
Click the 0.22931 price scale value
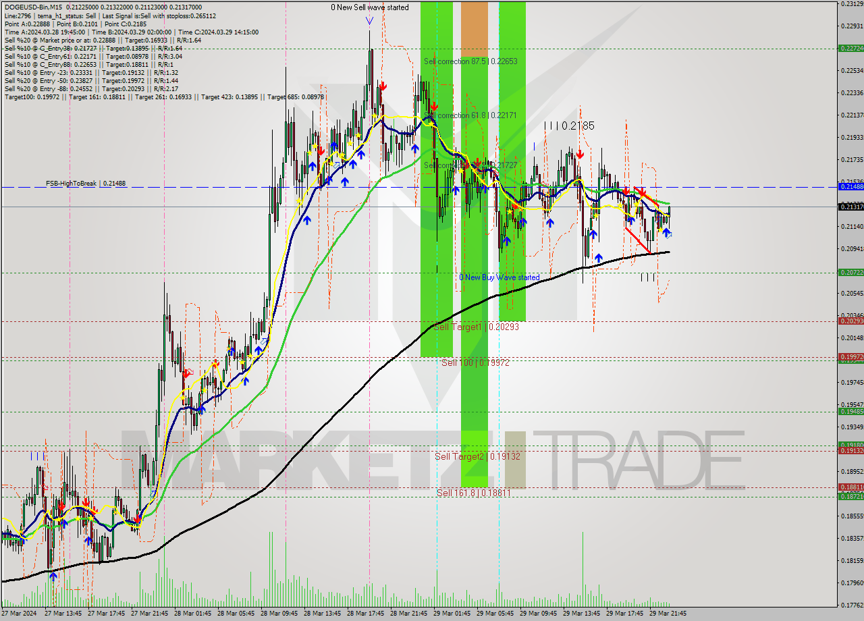coord(853,26)
